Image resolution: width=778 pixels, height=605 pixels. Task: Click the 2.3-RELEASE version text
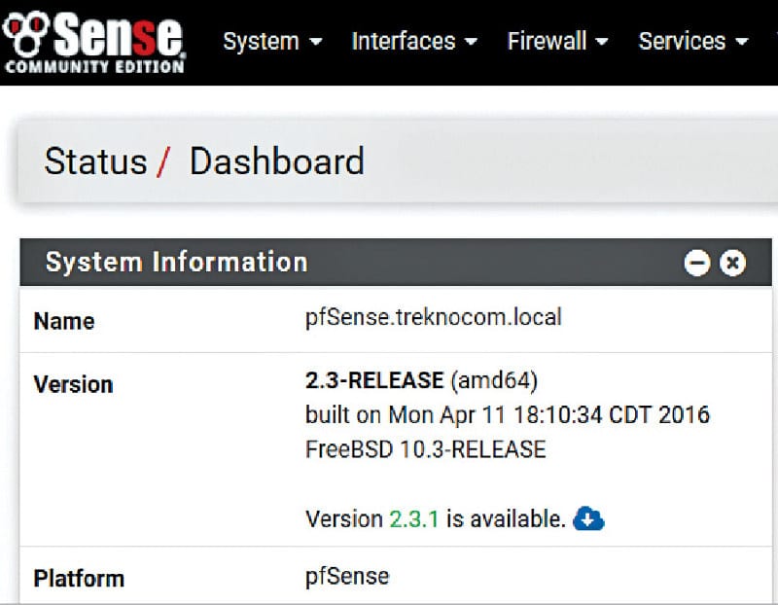tap(374, 379)
